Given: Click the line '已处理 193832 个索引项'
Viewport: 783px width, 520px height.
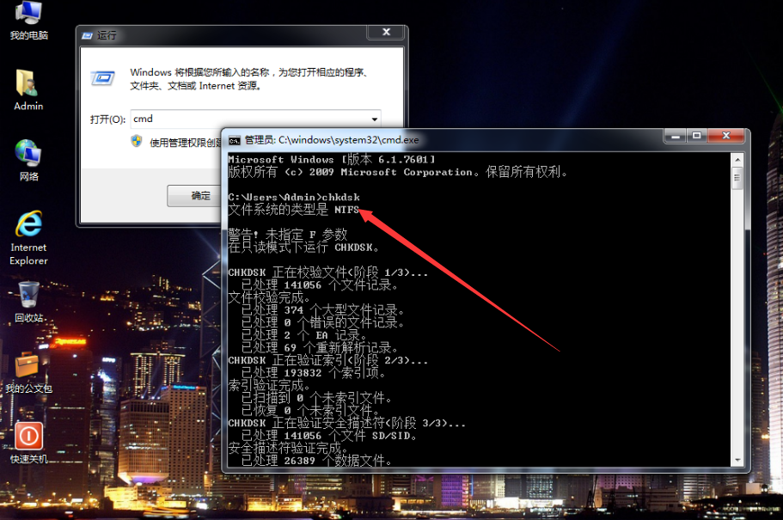Looking at the screenshot, I should 313,373.
